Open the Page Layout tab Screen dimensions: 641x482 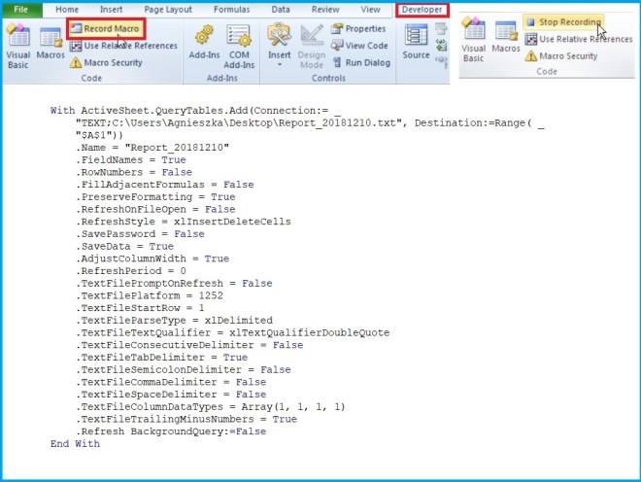point(169,9)
